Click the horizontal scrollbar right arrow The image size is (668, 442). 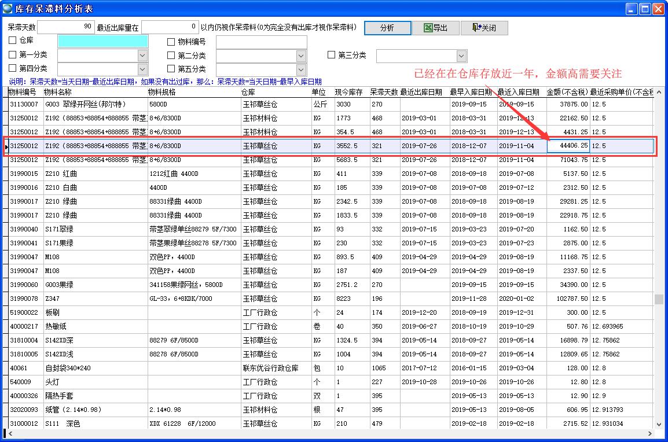click(x=651, y=433)
